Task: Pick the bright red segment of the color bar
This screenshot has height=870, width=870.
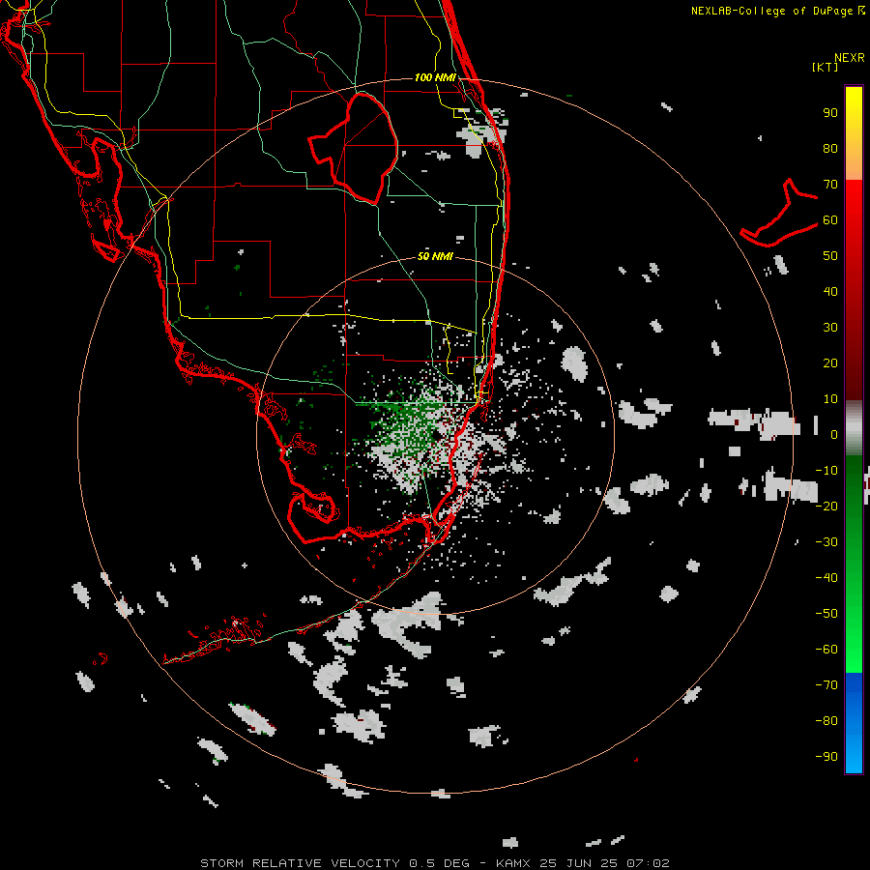Action: coord(854,288)
